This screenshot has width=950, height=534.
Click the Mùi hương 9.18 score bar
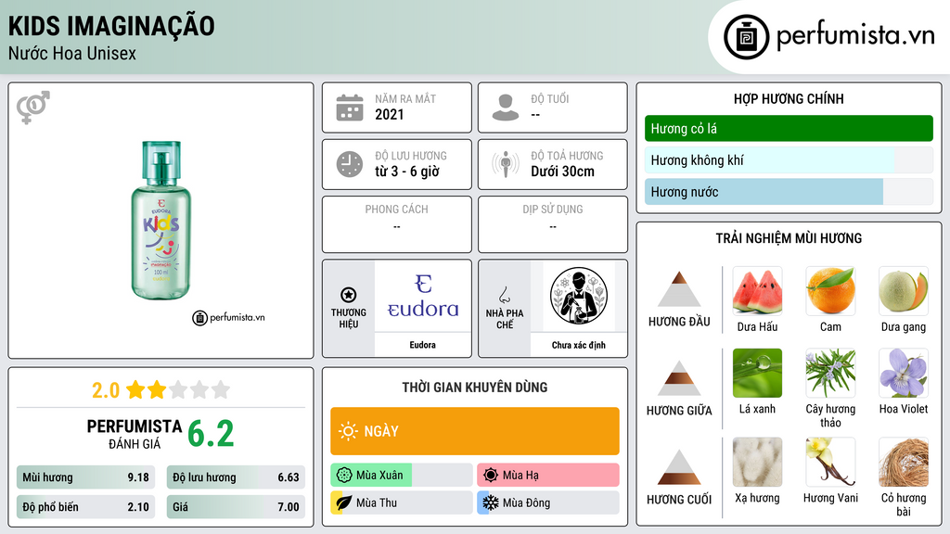[x=86, y=477]
